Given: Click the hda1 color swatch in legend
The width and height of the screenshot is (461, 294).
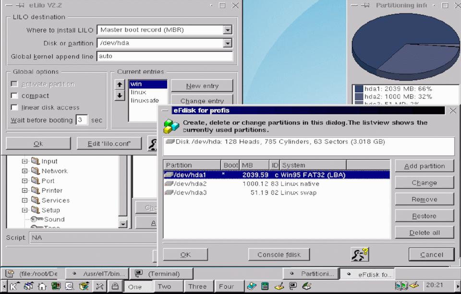Looking at the screenshot, I should (358, 89).
